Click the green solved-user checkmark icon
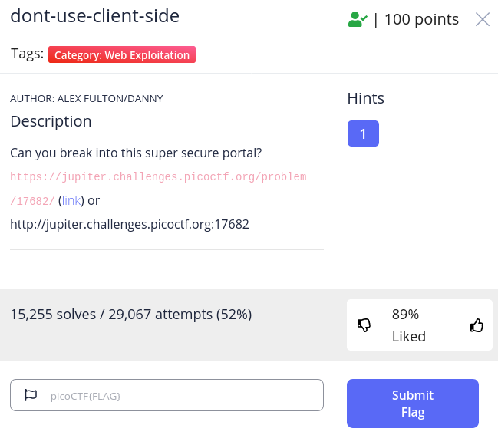This screenshot has width=498, height=435. point(358,19)
